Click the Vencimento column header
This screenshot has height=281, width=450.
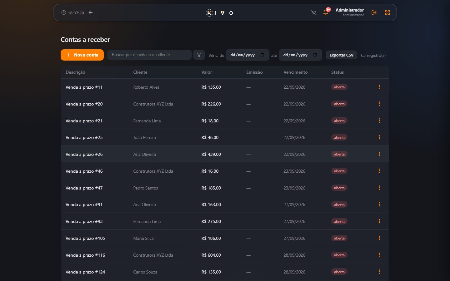pos(296,72)
